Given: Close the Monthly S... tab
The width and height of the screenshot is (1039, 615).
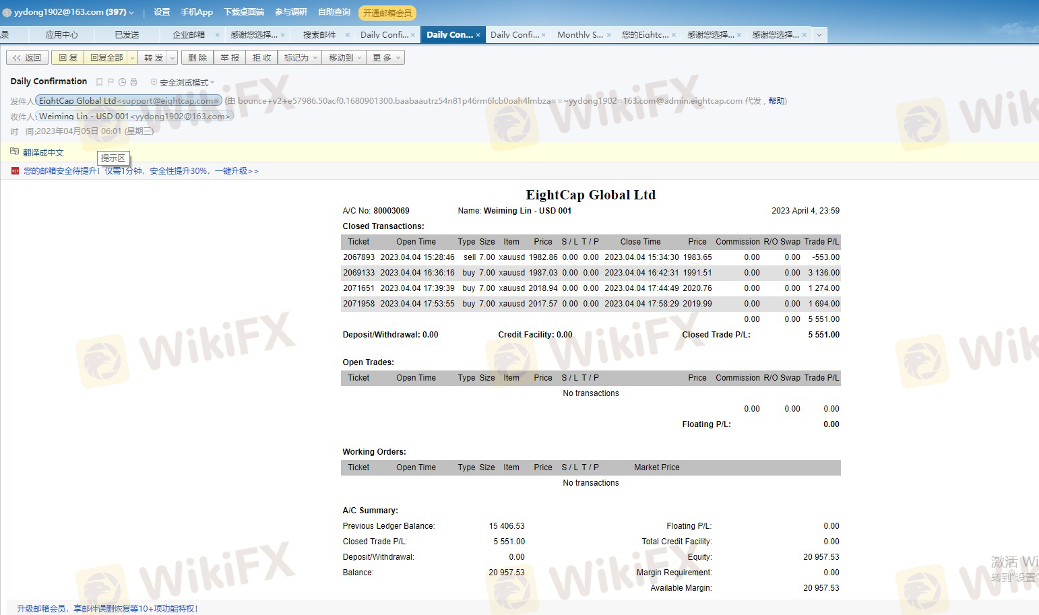Looking at the screenshot, I should pyautogui.click(x=608, y=35).
